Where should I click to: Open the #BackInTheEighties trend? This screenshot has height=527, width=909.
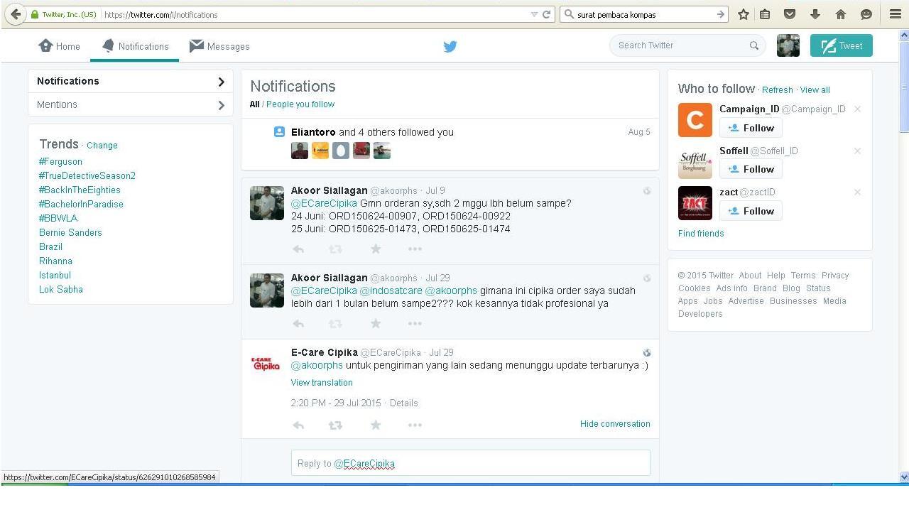click(x=80, y=190)
